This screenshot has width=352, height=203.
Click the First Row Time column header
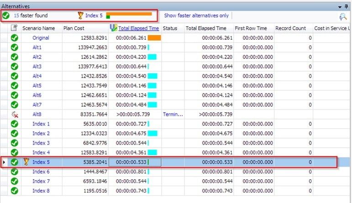click(x=251, y=28)
